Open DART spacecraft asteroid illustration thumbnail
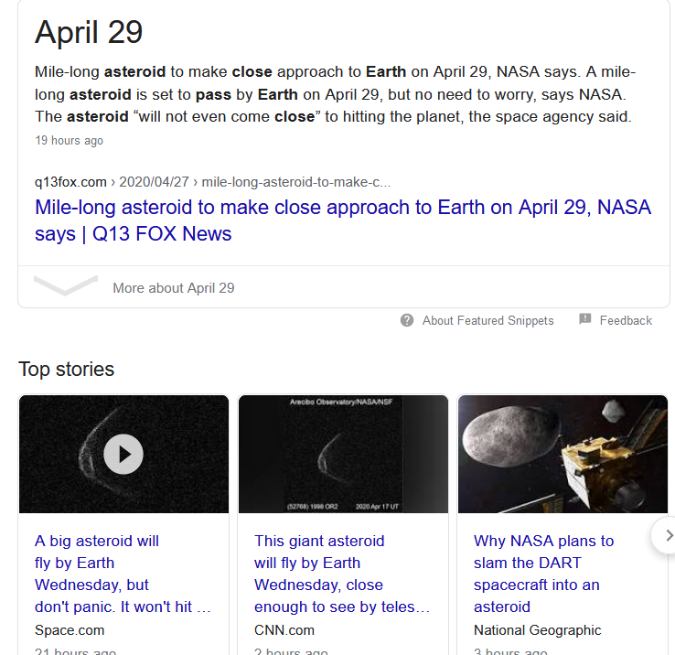Image resolution: width=675 pixels, height=655 pixels. (562, 455)
